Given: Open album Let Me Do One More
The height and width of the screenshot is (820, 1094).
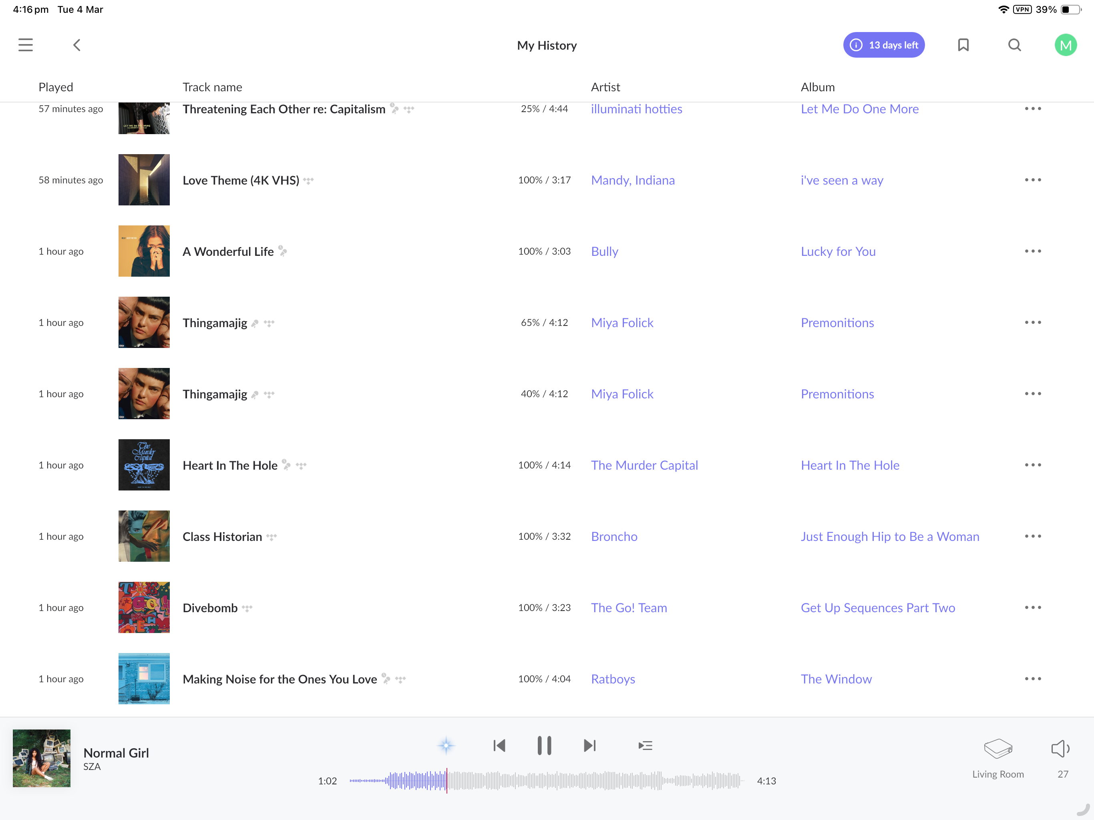Looking at the screenshot, I should (860, 109).
